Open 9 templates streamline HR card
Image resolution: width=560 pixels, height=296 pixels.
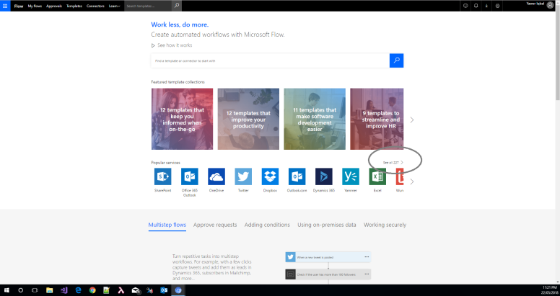click(x=377, y=119)
